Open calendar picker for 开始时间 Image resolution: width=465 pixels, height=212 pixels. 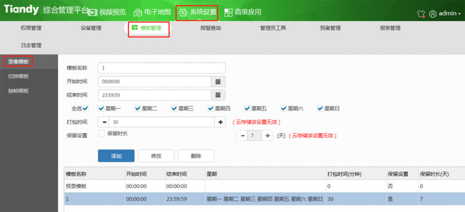pyautogui.click(x=218, y=82)
